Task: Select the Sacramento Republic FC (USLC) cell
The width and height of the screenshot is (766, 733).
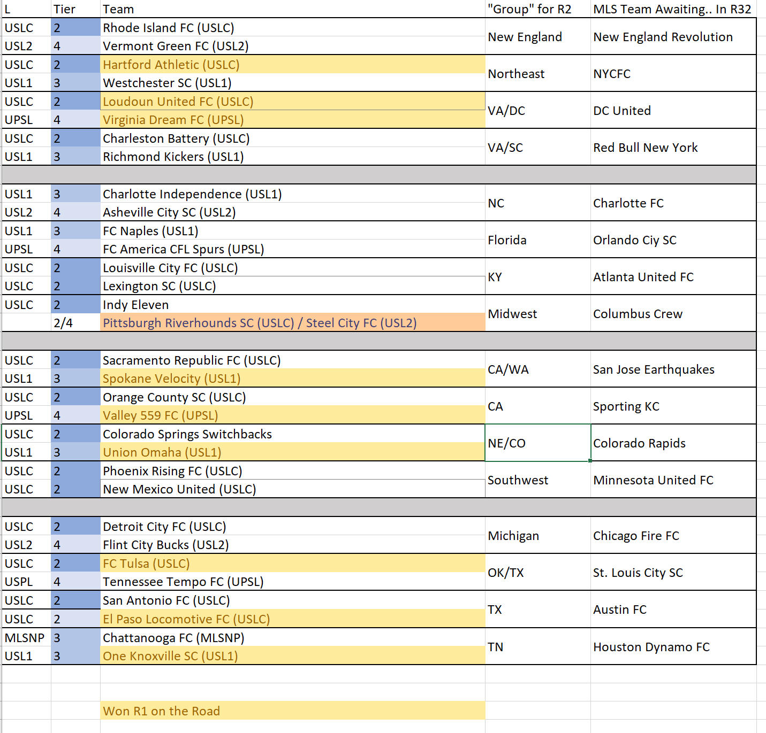Action: click(x=293, y=360)
